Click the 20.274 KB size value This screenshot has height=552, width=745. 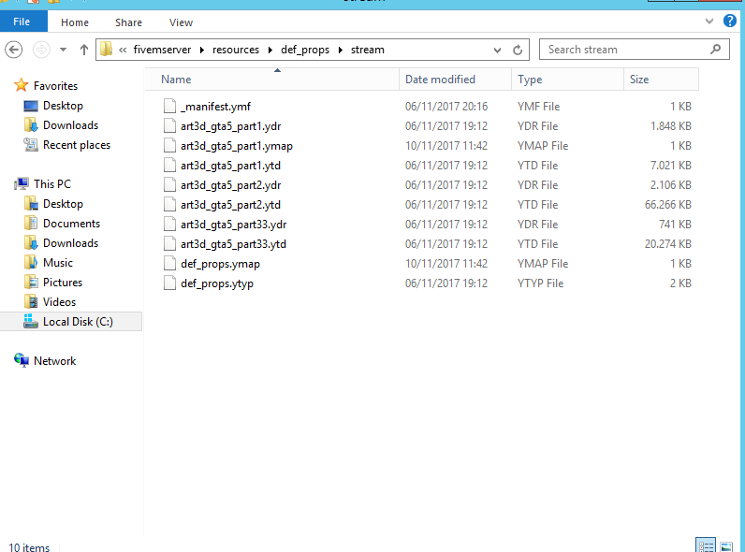667,244
